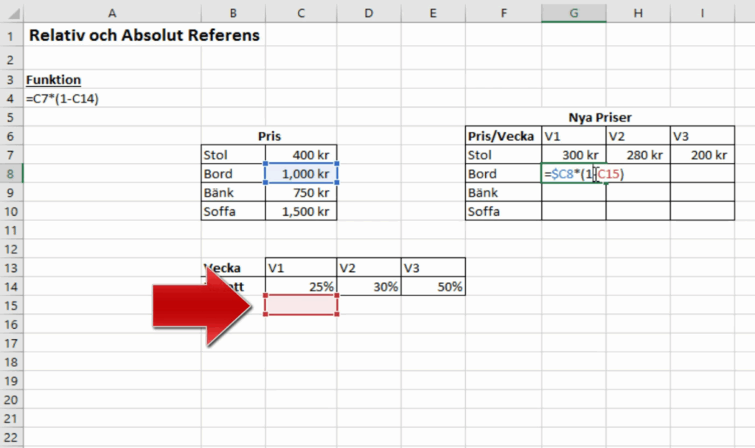Select the column G header
Viewport: 755px width, 448px height.
coord(573,12)
